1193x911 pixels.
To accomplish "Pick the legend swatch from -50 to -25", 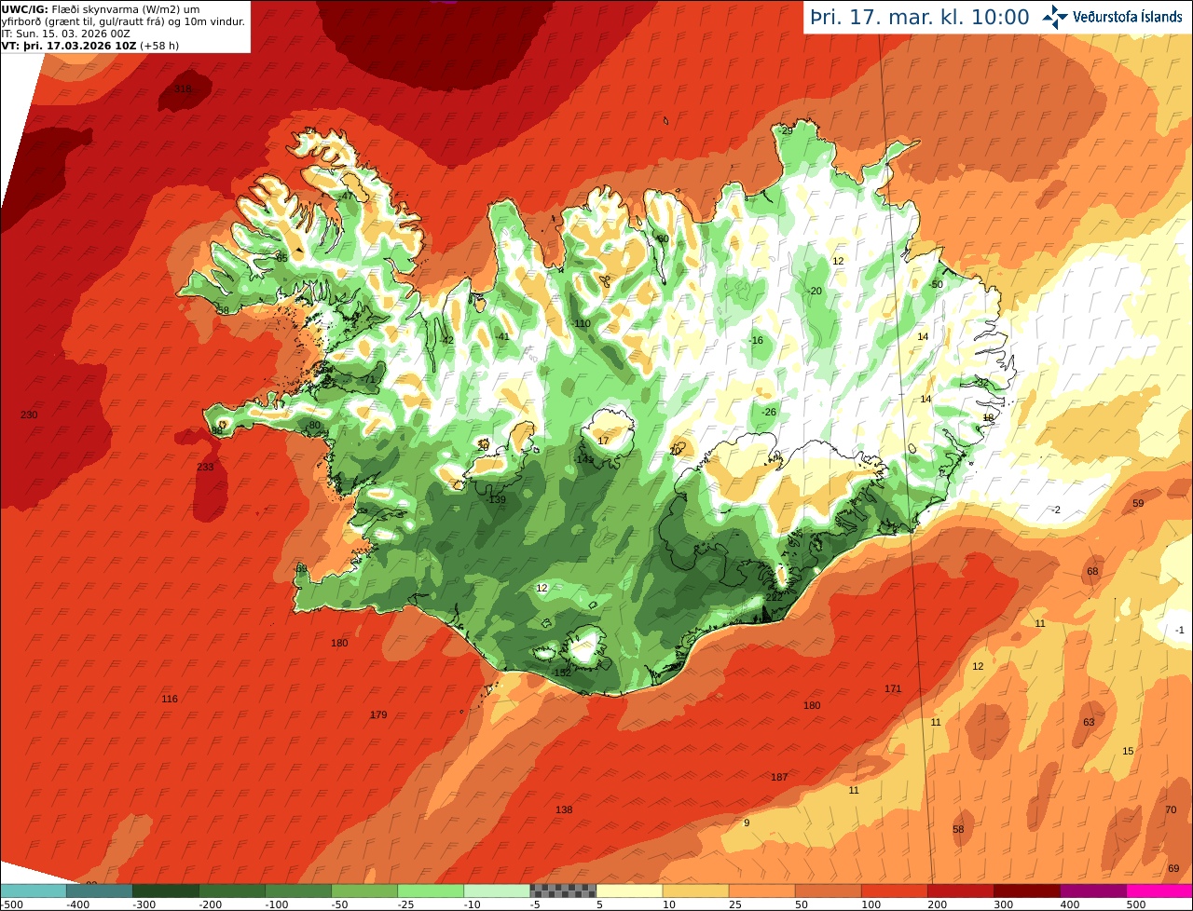I will coord(363,891).
